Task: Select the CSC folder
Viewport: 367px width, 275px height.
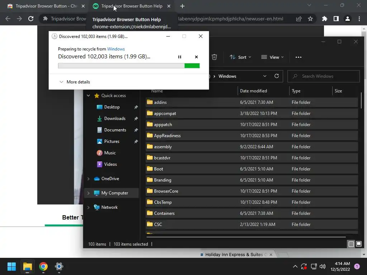Action: pos(252,224)
